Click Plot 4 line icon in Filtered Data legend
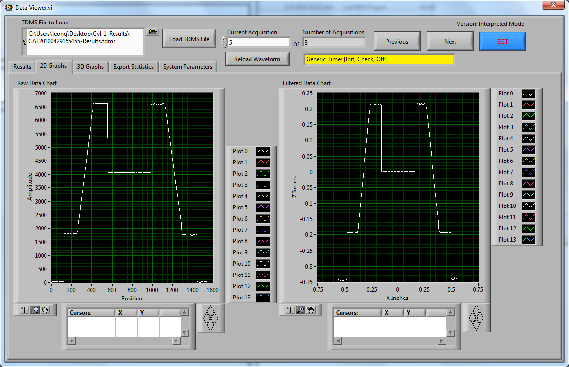The width and height of the screenshot is (569, 367). pyautogui.click(x=528, y=138)
